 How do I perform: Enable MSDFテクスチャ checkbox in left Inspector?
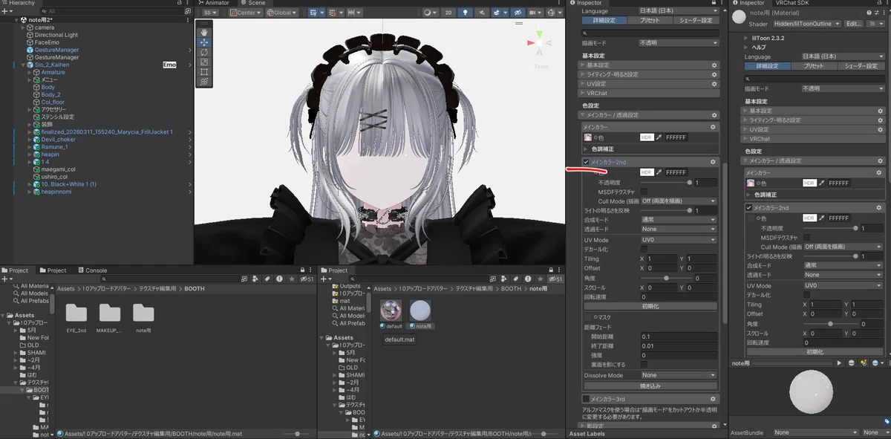tap(644, 192)
